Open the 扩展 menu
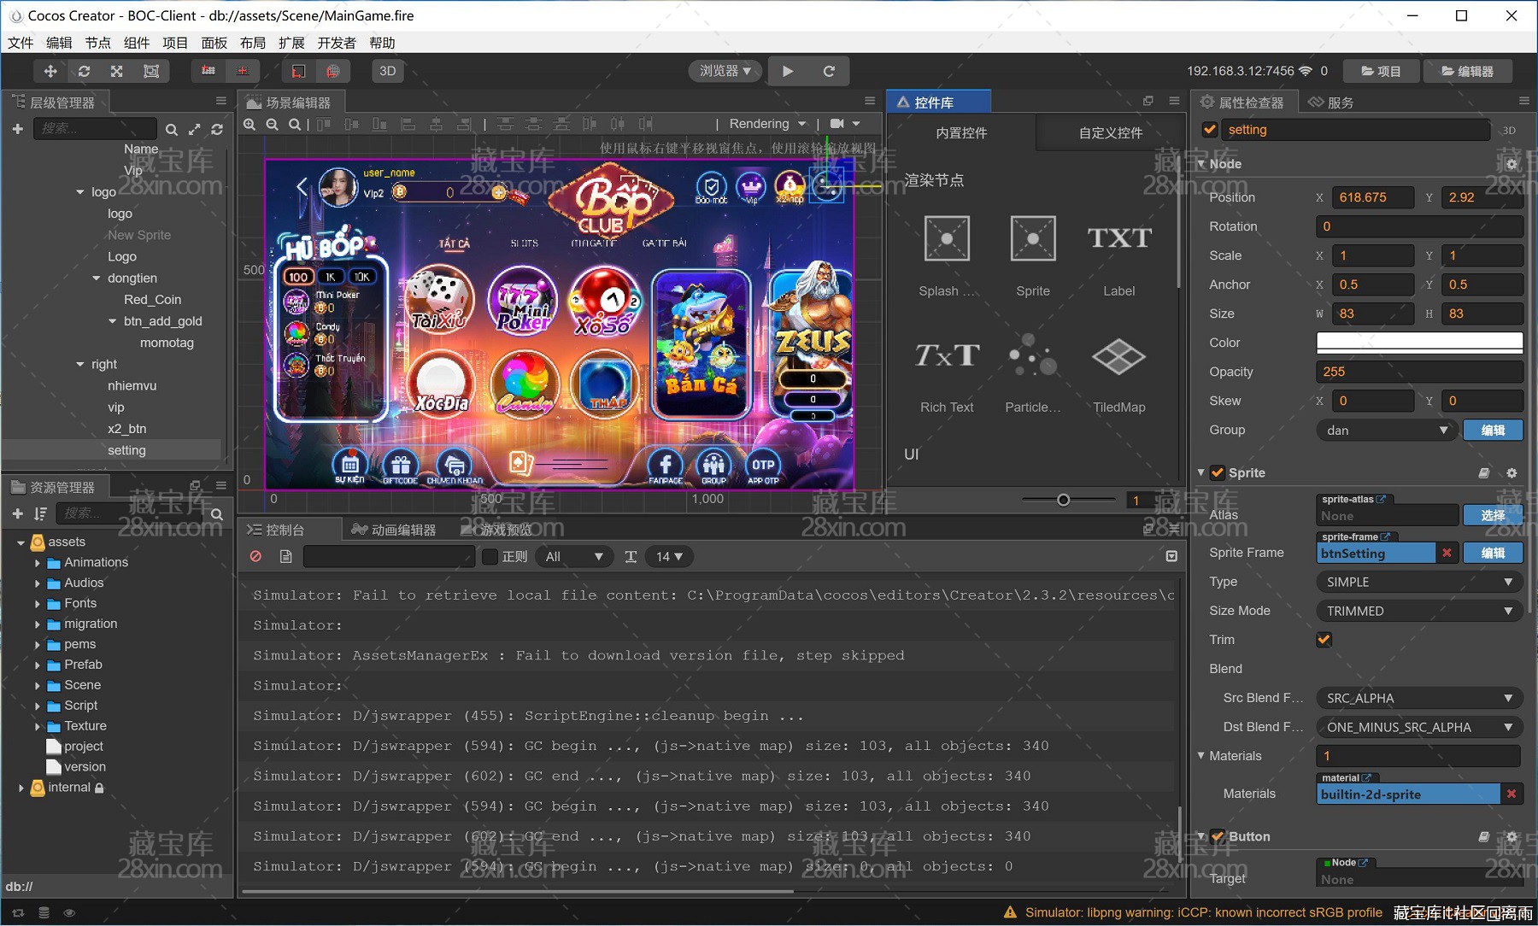This screenshot has height=926, width=1538. (x=291, y=43)
